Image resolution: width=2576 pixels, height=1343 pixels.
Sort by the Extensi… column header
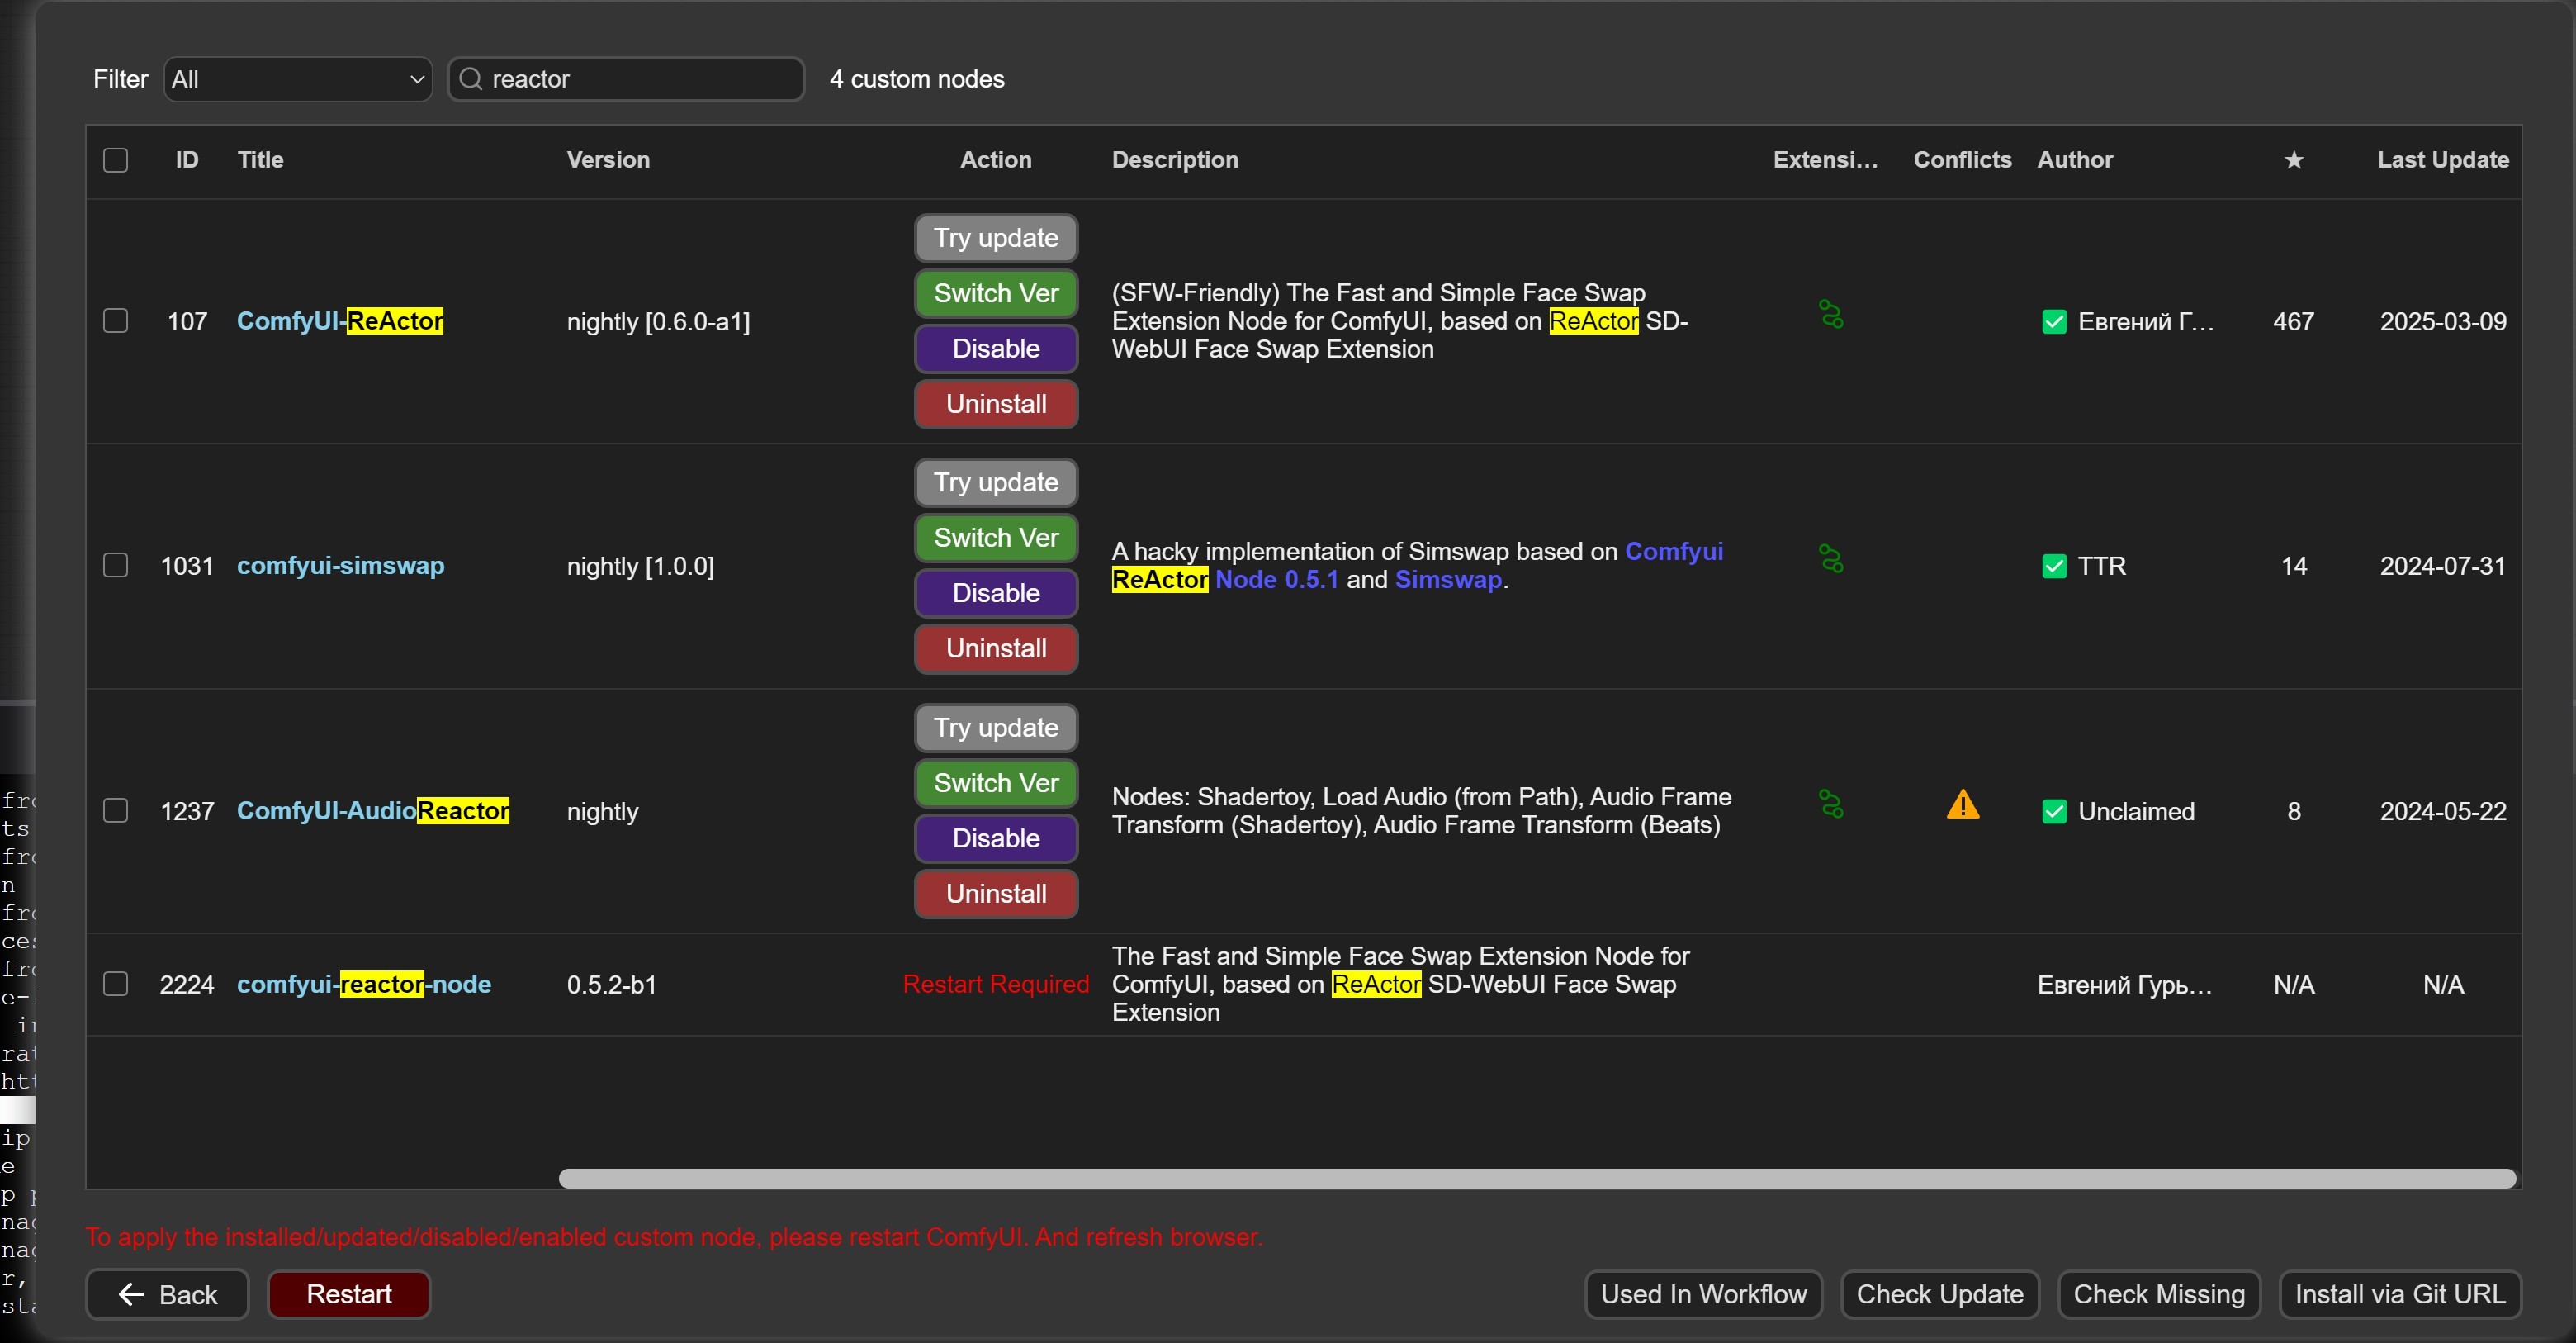point(1825,160)
